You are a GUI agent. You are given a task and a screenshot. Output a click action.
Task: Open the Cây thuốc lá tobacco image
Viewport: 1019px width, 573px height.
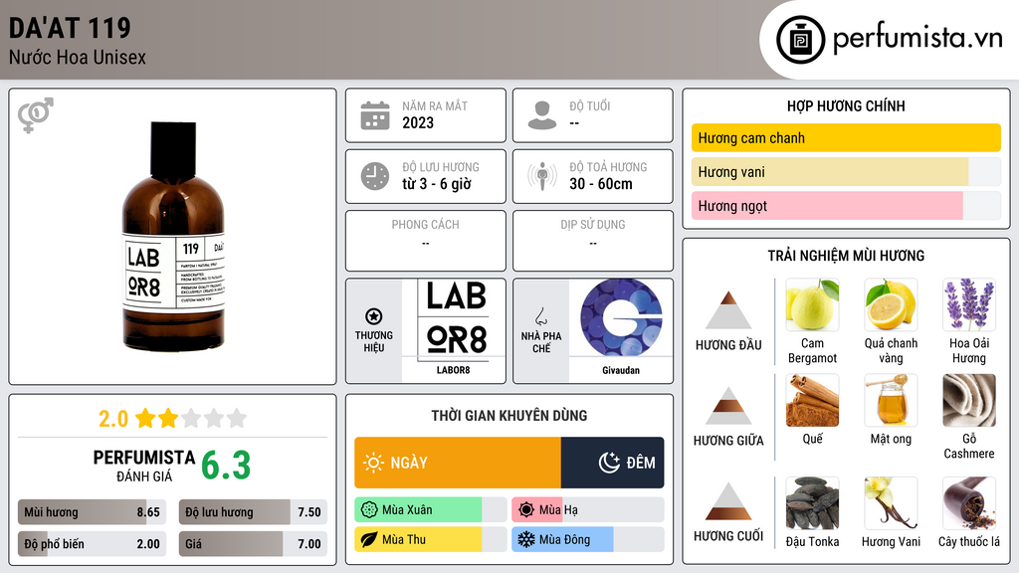click(969, 503)
